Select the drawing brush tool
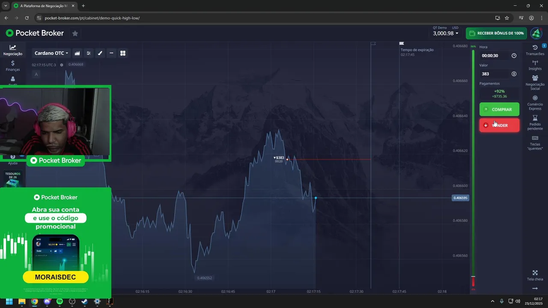This screenshot has width=548, height=308. [x=100, y=53]
